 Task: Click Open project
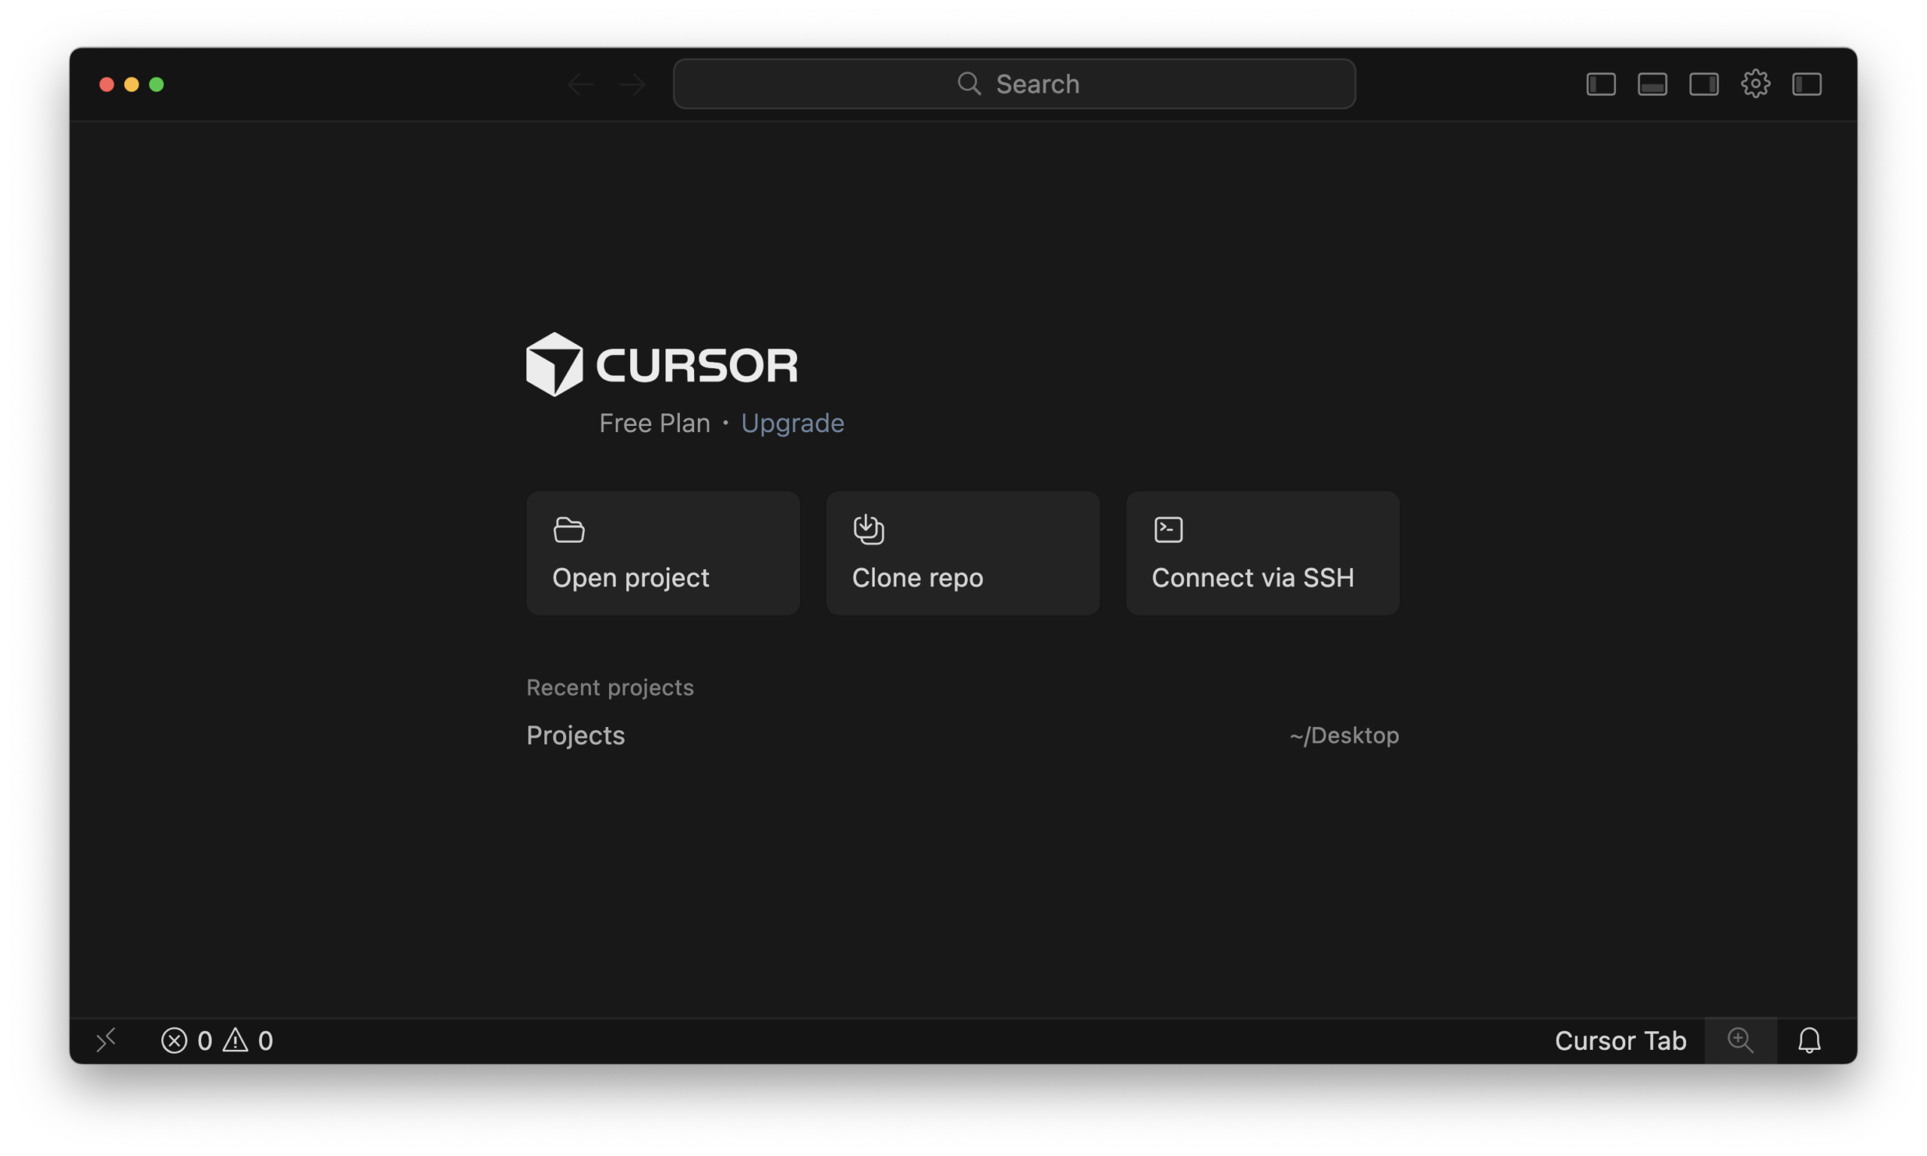click(663, 552)
